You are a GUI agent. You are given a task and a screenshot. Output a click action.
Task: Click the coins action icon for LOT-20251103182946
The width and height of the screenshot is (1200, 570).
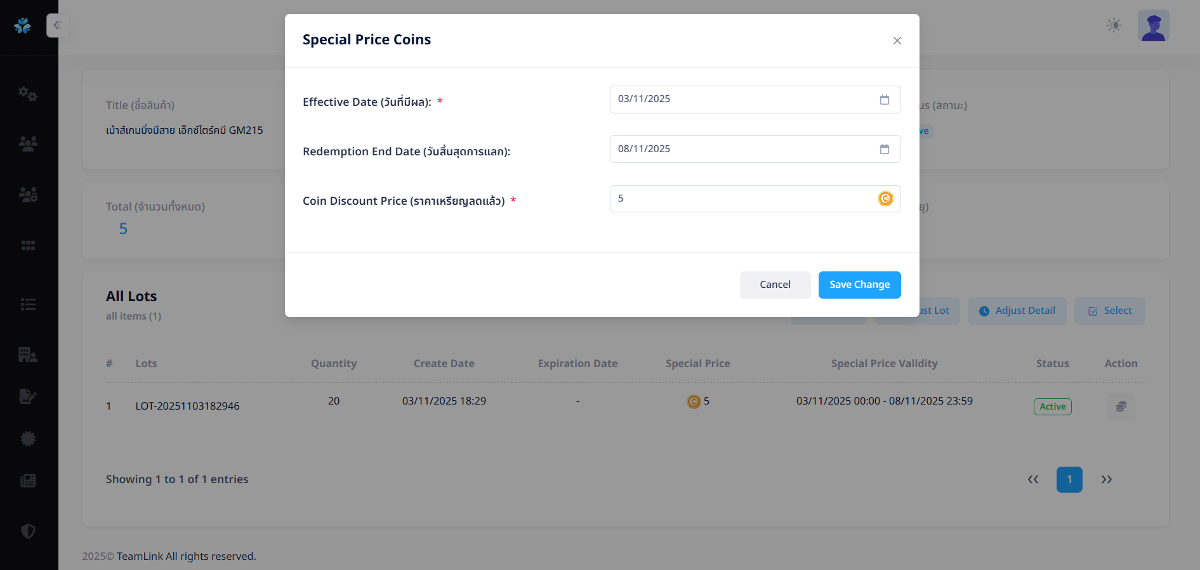[1121, 406]
